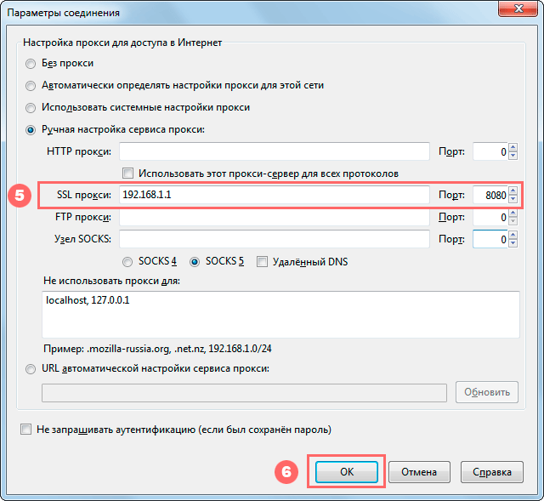Choose automatic proxy detection for this network

click(31, 86)
